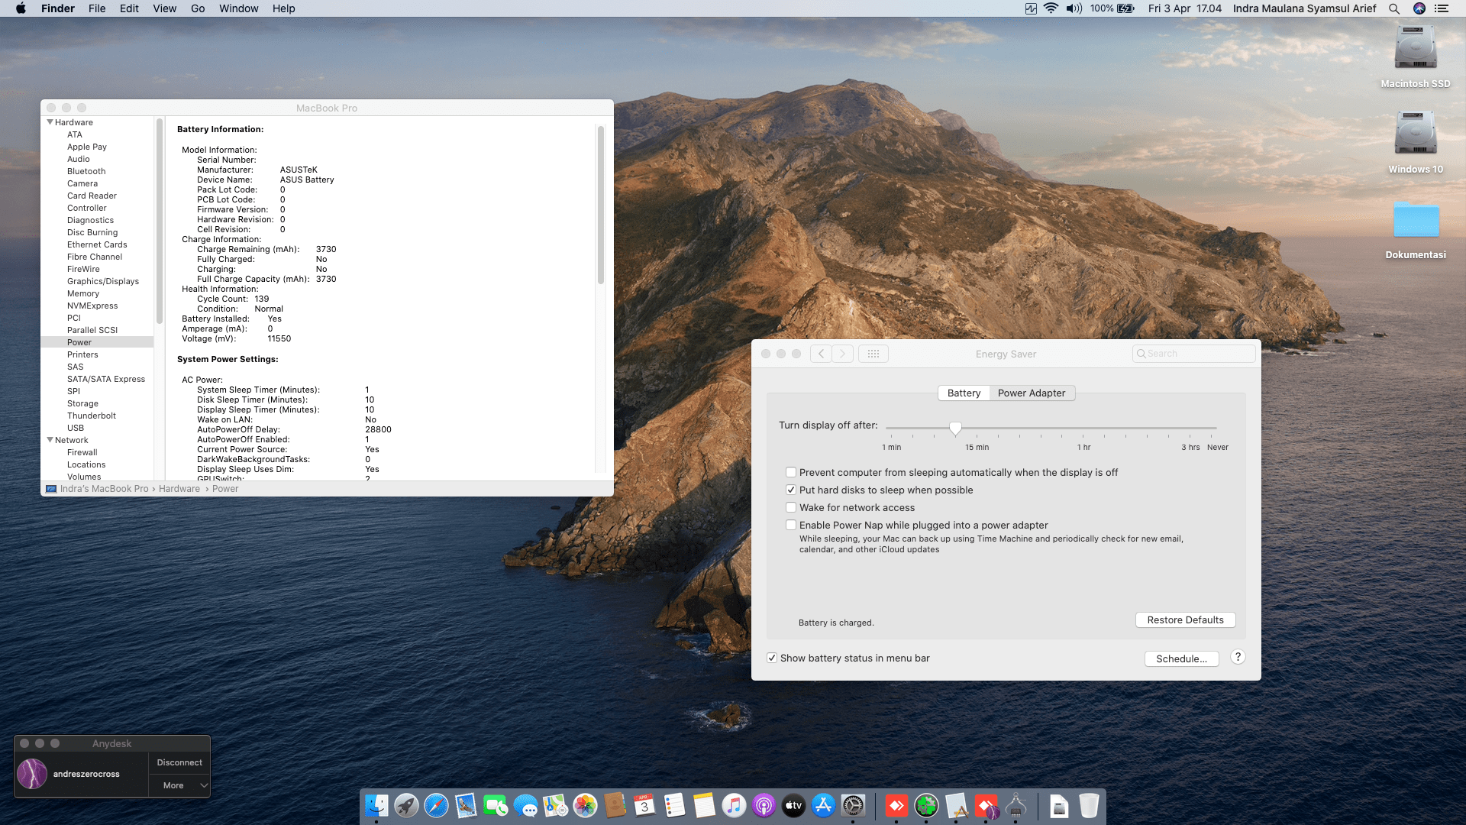Uncheck Put hard disks to sleep
Image resolution: width=1466 pixels, height=825 pixels.
click(x=791, y=490)
